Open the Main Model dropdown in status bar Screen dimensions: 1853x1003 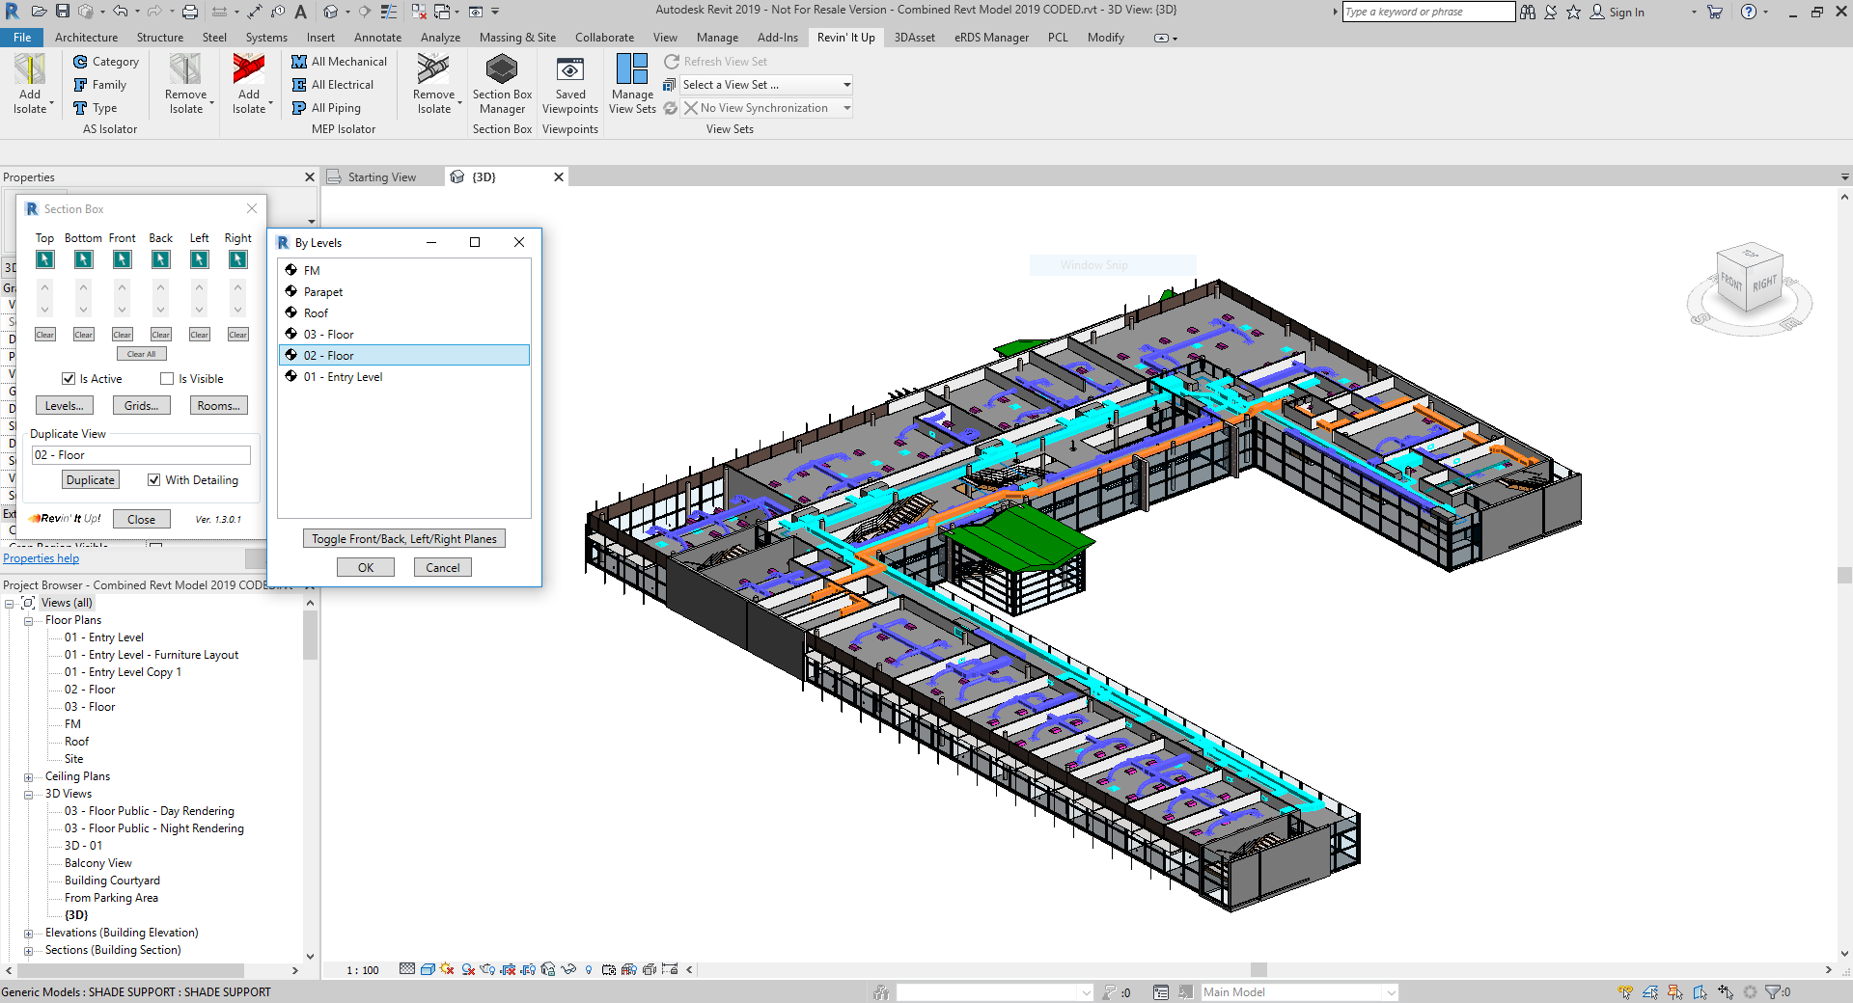point(1299,992)
